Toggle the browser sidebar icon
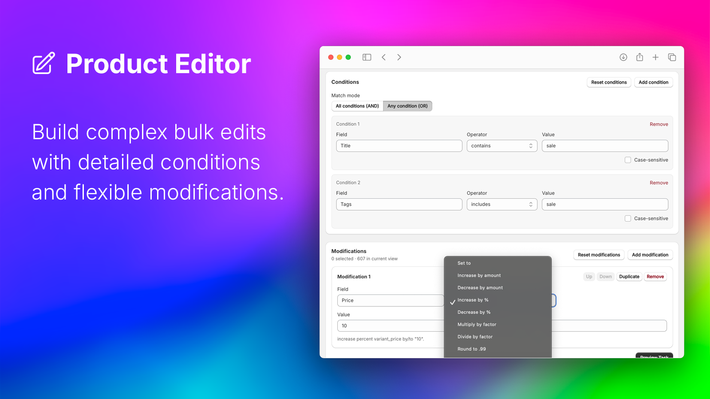The height and width of the screenshot is (399, 710). pos(367,57)
